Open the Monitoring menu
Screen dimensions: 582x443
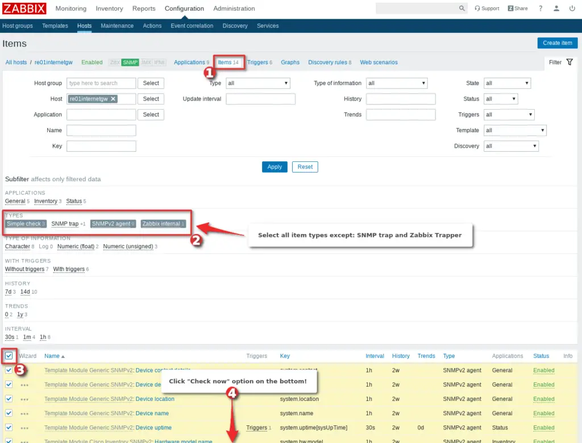(70, 9)
